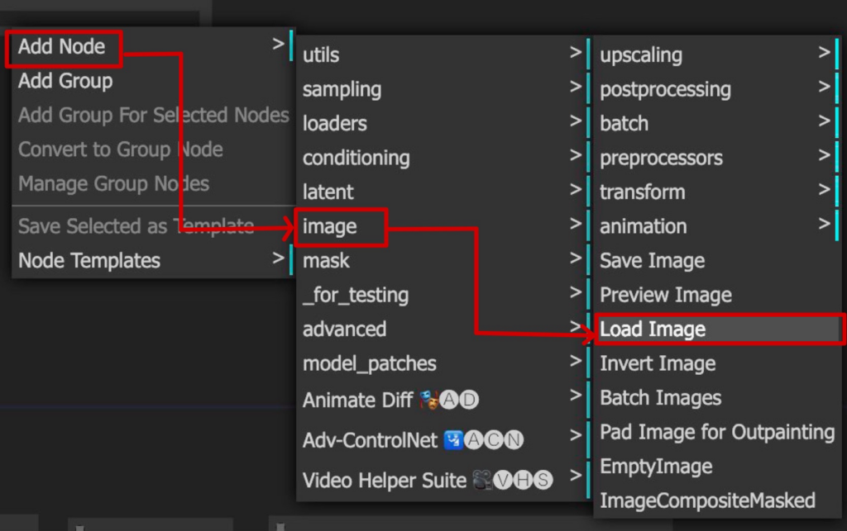Open the mask submenu

tap(326, 261)
